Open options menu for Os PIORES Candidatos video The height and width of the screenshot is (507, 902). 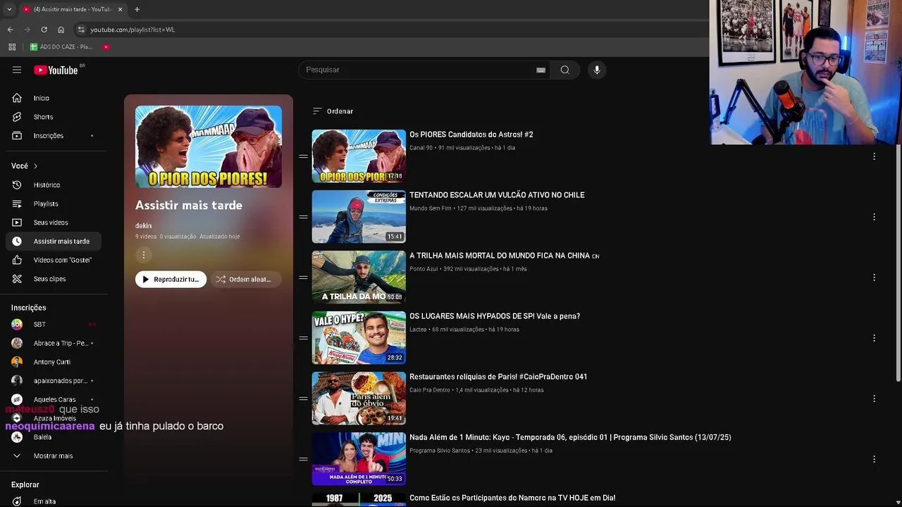click(874, 156)
